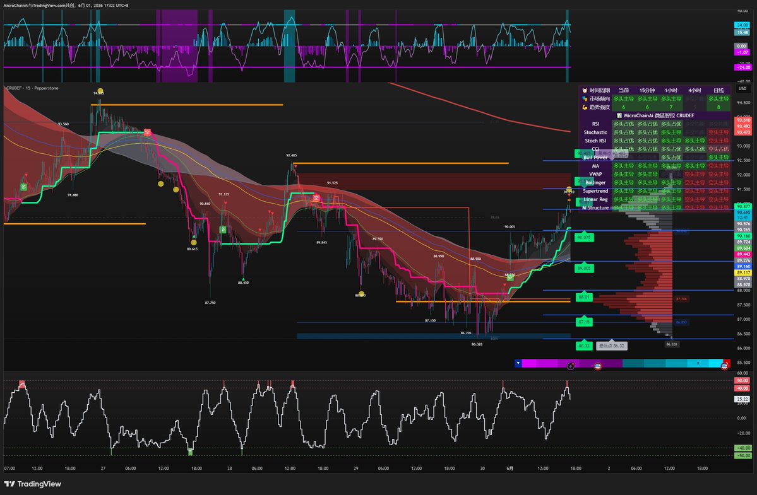Click the flexed bicep trend strength icon
Image resolution: width=757 pixels, height=495 pixels.
pyautogui.click(x=585, y=107)
